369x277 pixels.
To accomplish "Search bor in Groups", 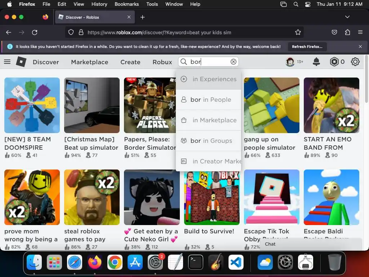I will (x=209, y=141).
